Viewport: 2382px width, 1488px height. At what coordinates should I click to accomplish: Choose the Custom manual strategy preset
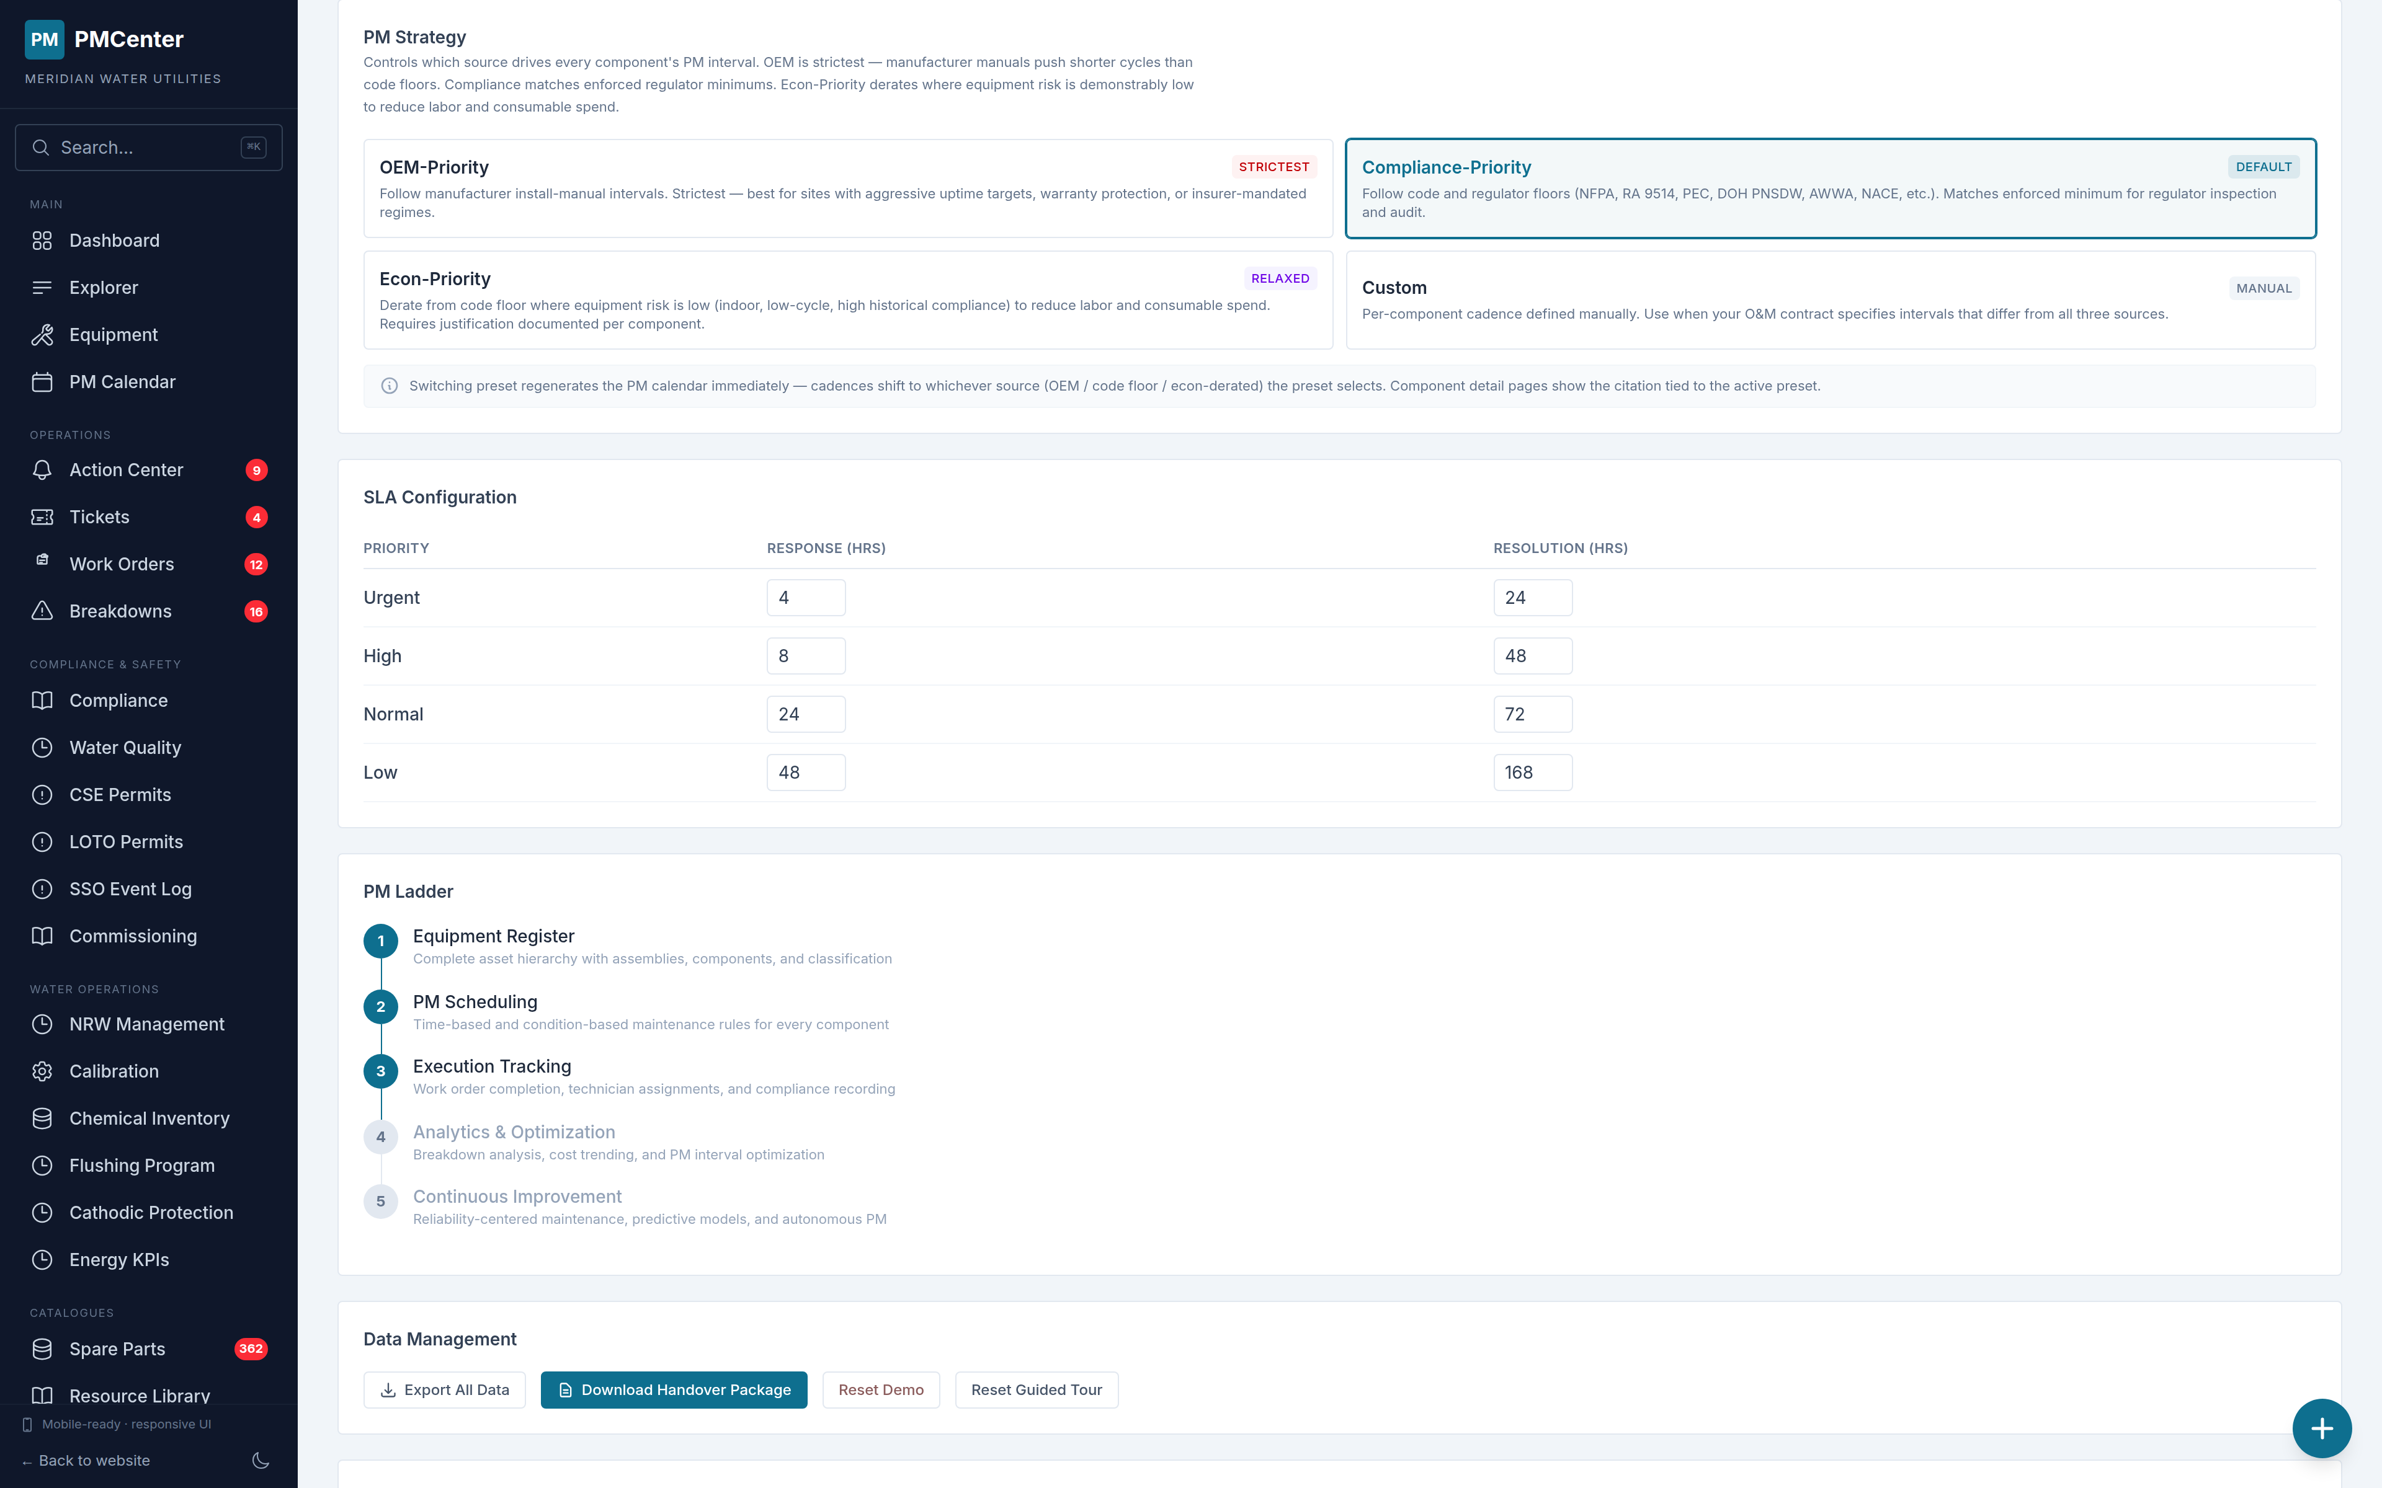click(1830, 300)
